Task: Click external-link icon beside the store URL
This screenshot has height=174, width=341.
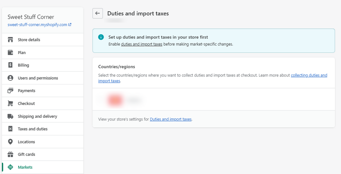Action: pyautogui.click(x=70, y=25)
